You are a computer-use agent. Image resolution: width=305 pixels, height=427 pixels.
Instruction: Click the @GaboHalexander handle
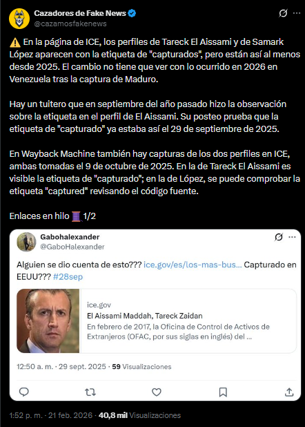coord(72,247)
